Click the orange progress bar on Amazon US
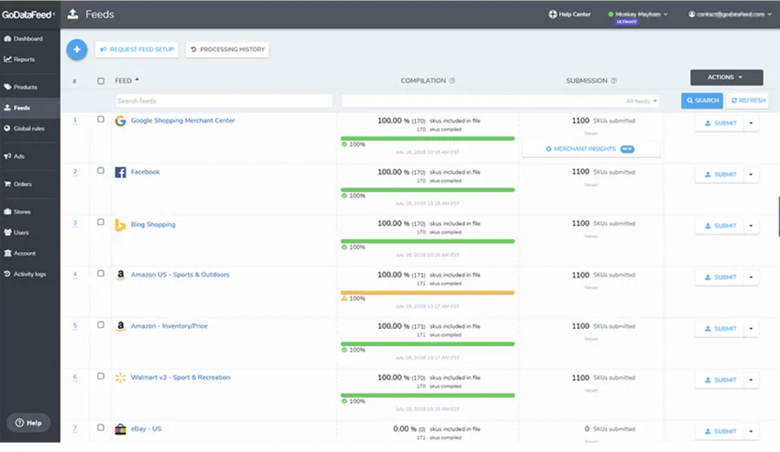The image size is (780, 452). [x=428, y=292]
